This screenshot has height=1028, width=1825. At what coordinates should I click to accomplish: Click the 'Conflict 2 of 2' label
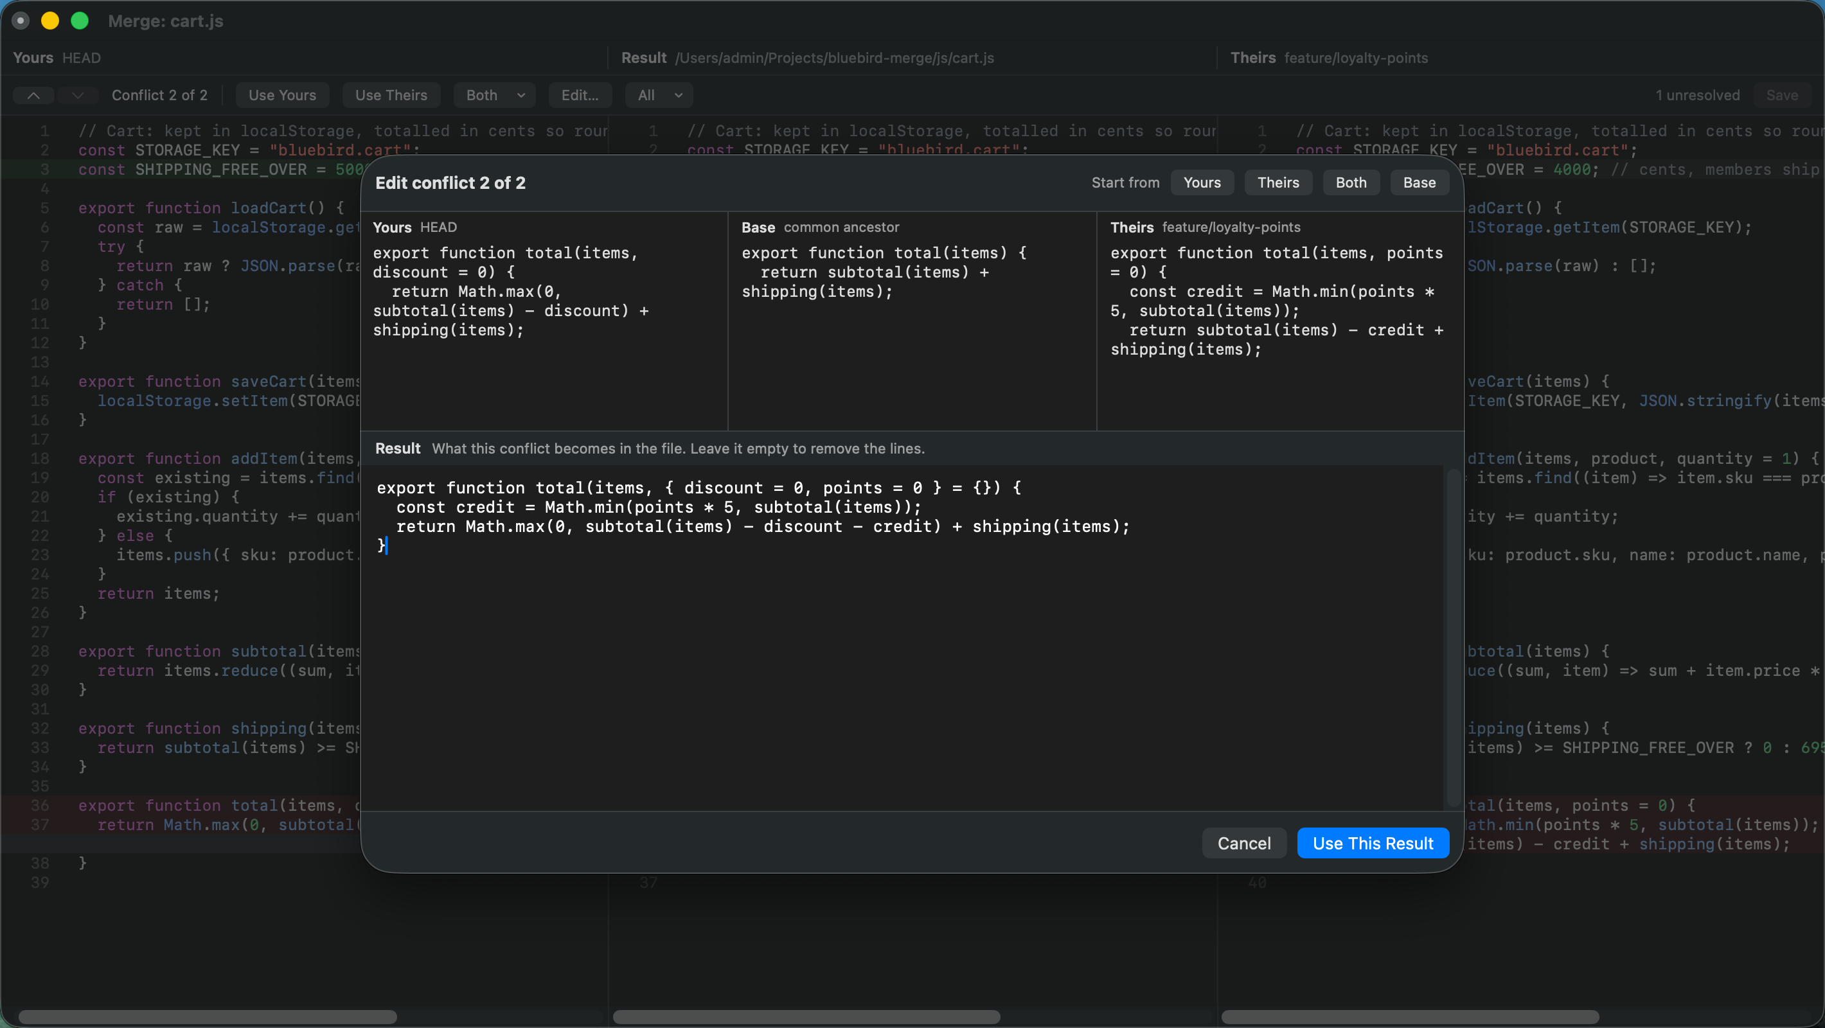159,95
